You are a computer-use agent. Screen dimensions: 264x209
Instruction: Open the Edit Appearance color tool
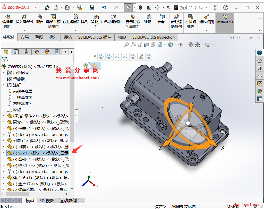(191, 45)
